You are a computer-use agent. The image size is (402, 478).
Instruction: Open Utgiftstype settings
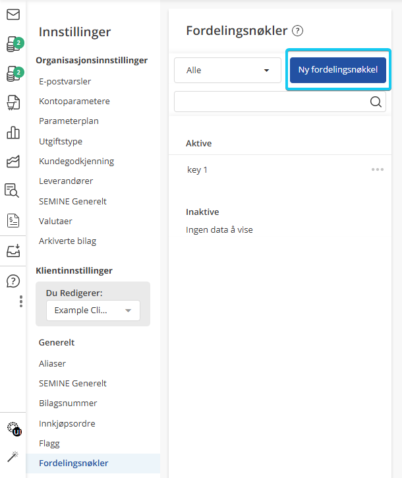click(61, 142)
